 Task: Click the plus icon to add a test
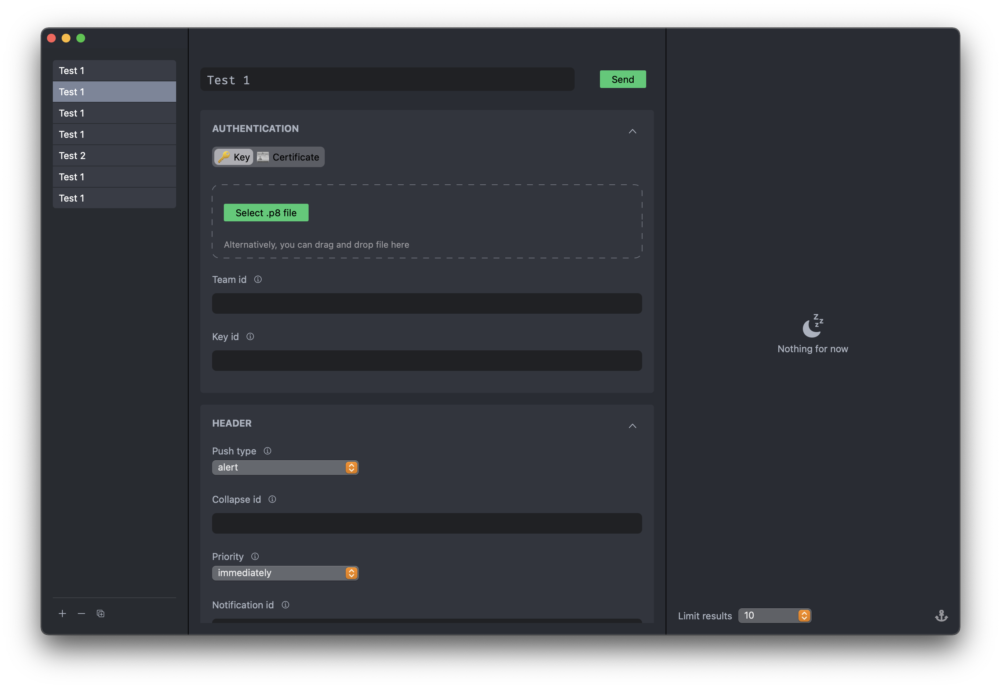[62, 614]
